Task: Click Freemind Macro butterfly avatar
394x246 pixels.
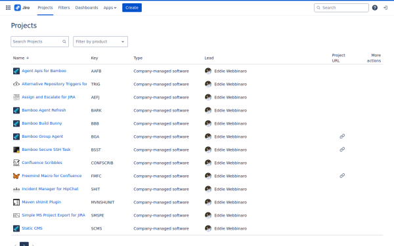Action: click(16, 176)
